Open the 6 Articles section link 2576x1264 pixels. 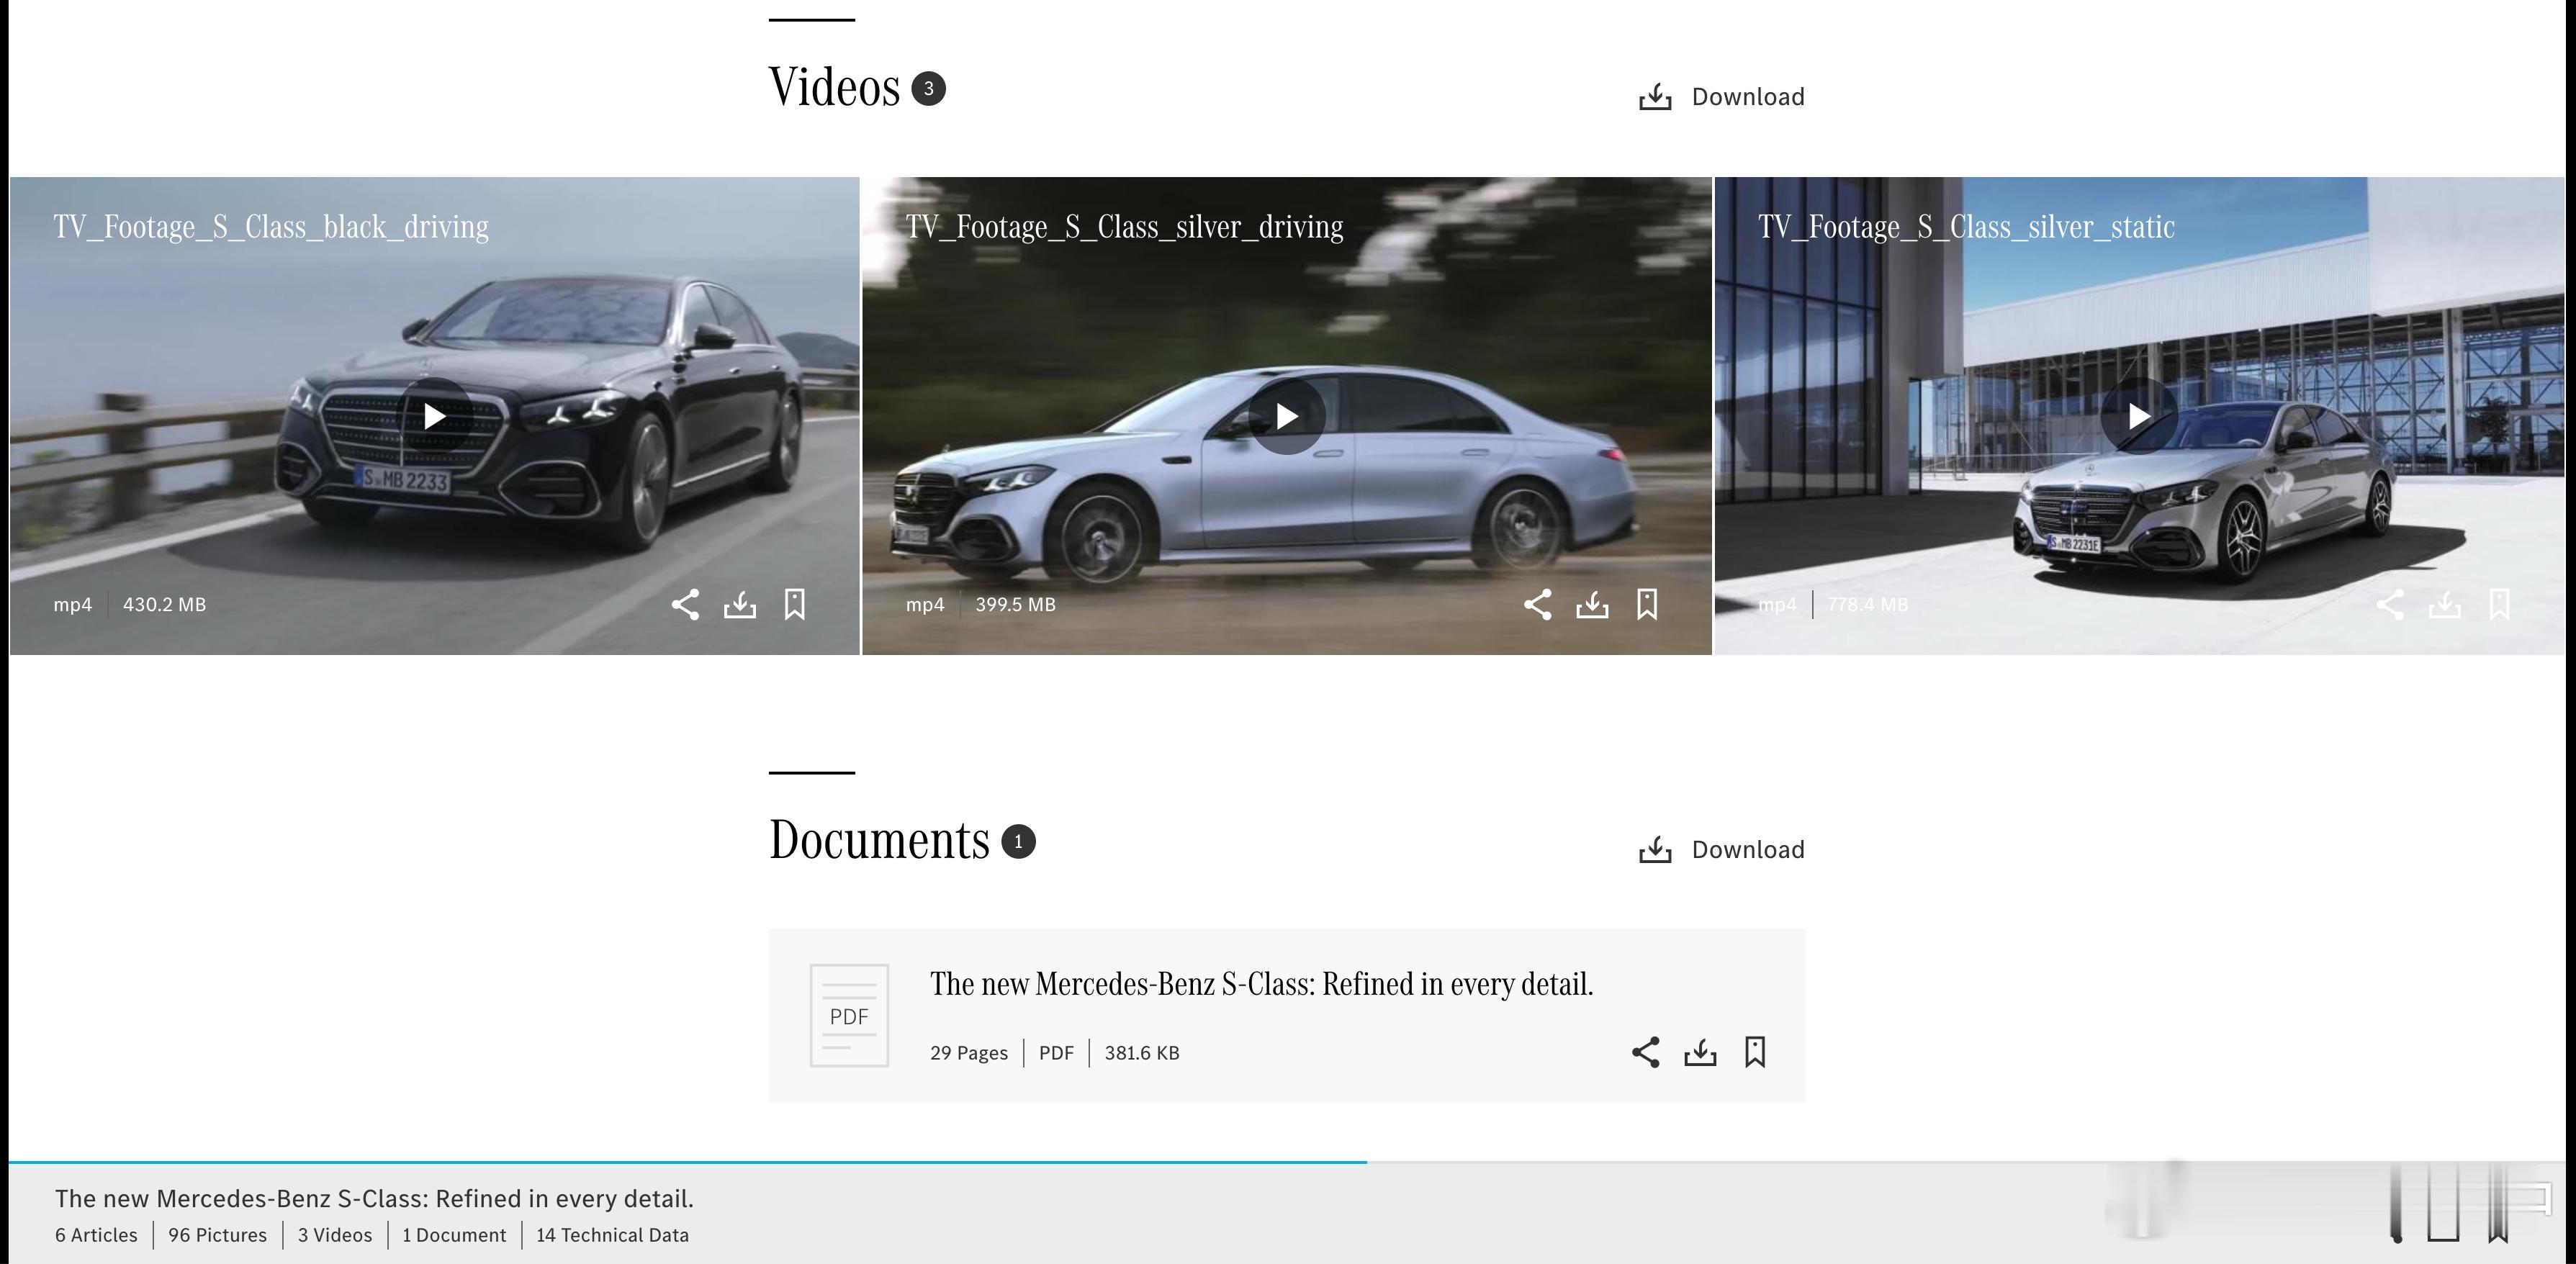tap(96, 1235)
